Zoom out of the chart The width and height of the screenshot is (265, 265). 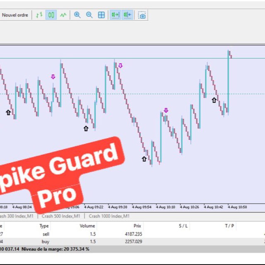89,15
